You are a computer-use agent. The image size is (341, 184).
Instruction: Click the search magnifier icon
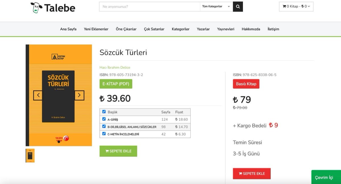pyautogui.click(x=238, y=6)
